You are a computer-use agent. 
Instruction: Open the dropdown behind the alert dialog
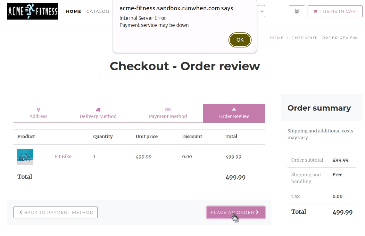[x=261, y=12]
